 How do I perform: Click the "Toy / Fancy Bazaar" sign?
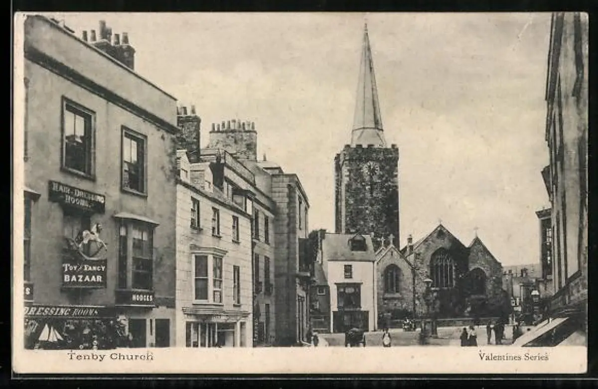84,273
